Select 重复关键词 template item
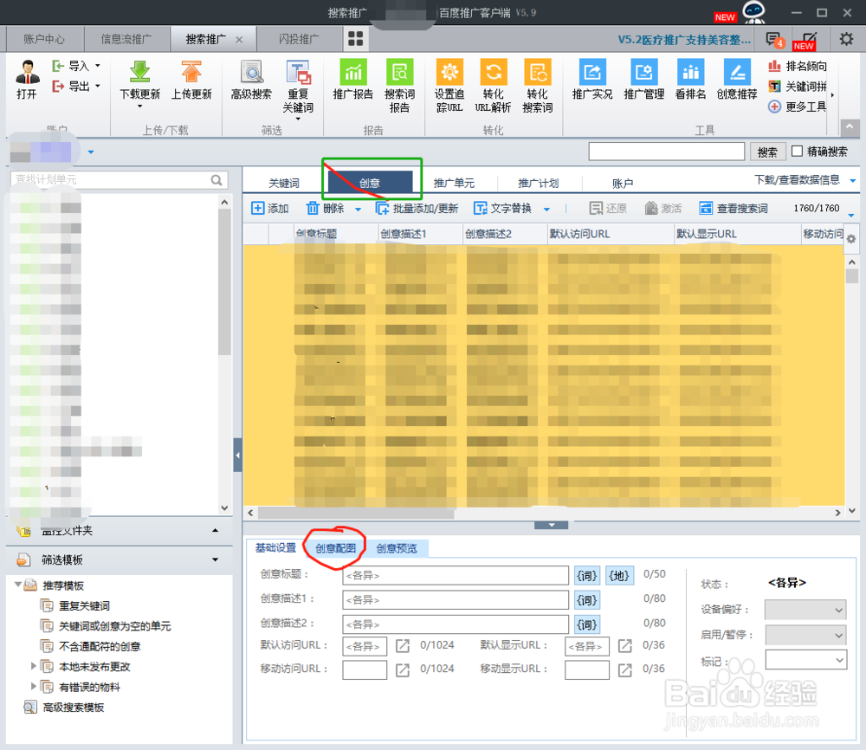 85,606
